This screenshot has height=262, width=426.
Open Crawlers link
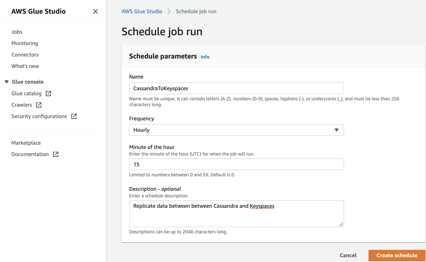[x=22, y=105]
